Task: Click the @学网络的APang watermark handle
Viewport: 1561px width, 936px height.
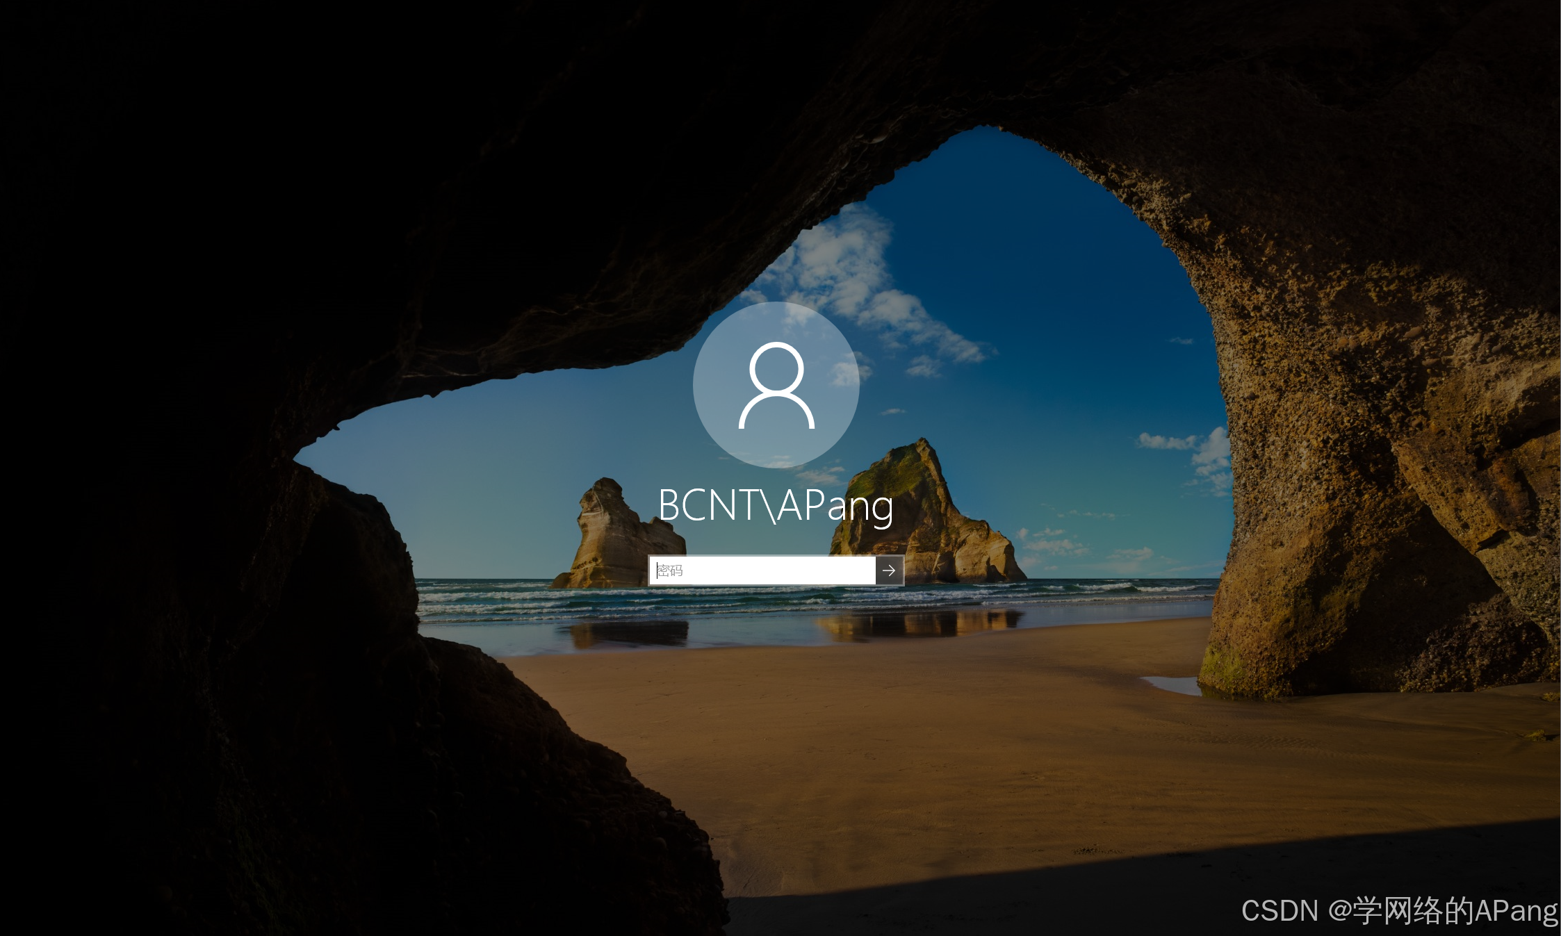Action: [x=1443, y=910]
